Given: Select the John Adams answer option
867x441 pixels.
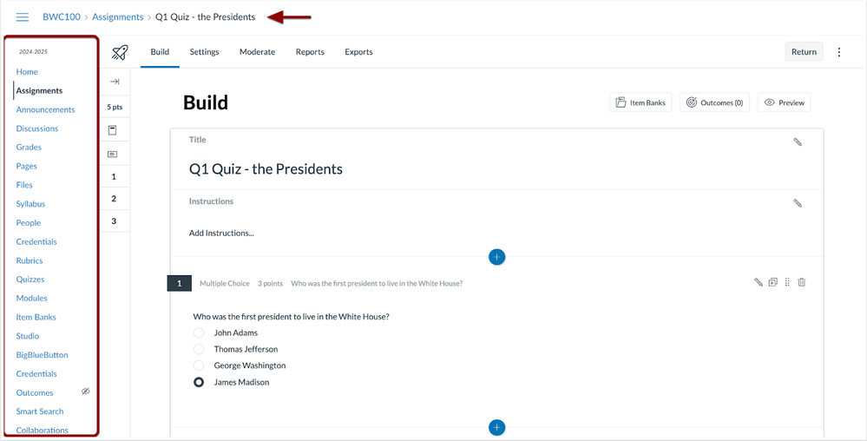Looking at the screenshot, I should coord(199,332).
